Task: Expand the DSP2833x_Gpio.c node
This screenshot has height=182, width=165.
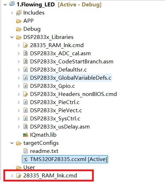Action: pos(19,86)
